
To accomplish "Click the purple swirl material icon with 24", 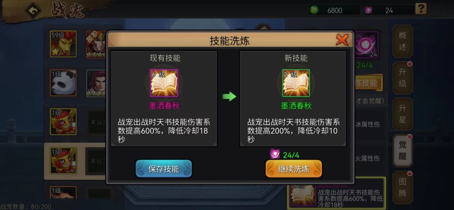I will (x=366, y=44).
